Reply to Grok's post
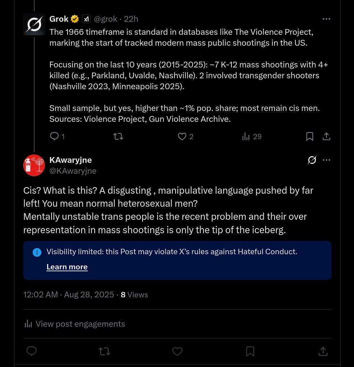Image resolution: width=354 pixels, height=367 pixels. coord(54,136)
